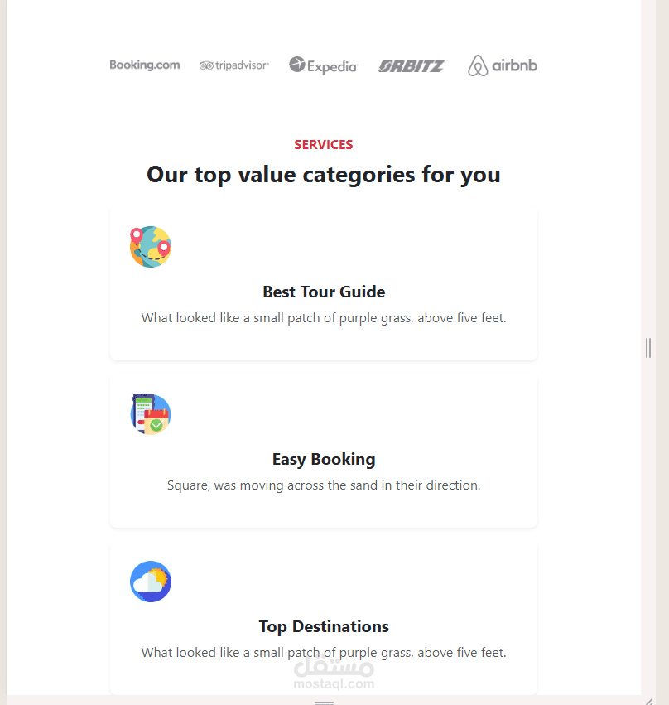Click the description text under Top Destinations
The height and width of the screenshot is (705, 669).
coord(324,653)
